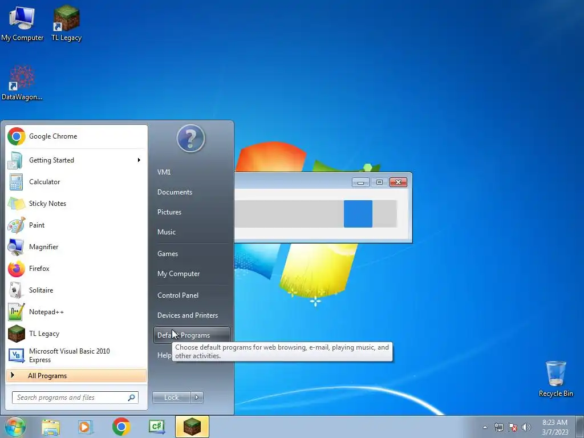Open Chrome from the taskbar

click(x=121, y=427)
